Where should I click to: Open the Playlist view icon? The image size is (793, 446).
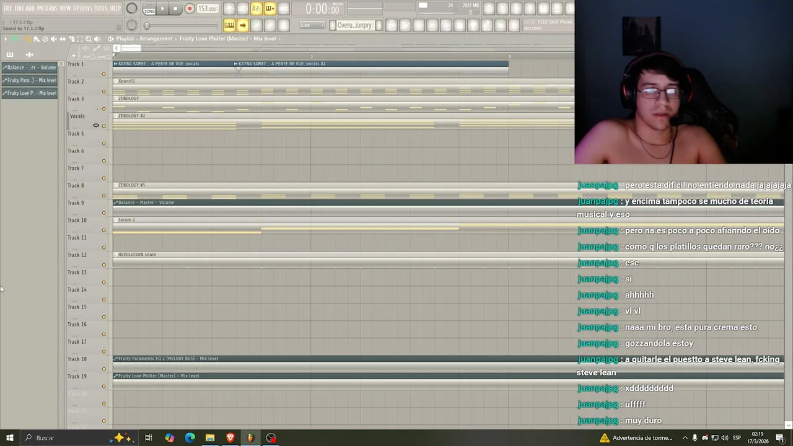392,25
